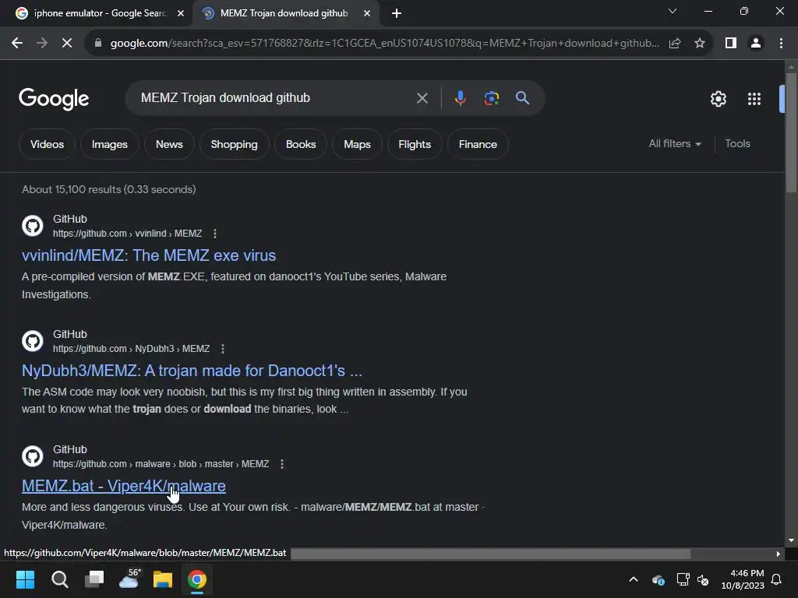Filter results by Flights
This screenshot has height=598, width=798.
[415, 144]
